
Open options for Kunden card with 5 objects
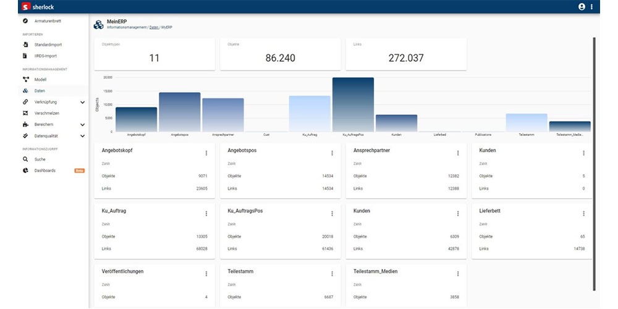click(x=584, y=153)
